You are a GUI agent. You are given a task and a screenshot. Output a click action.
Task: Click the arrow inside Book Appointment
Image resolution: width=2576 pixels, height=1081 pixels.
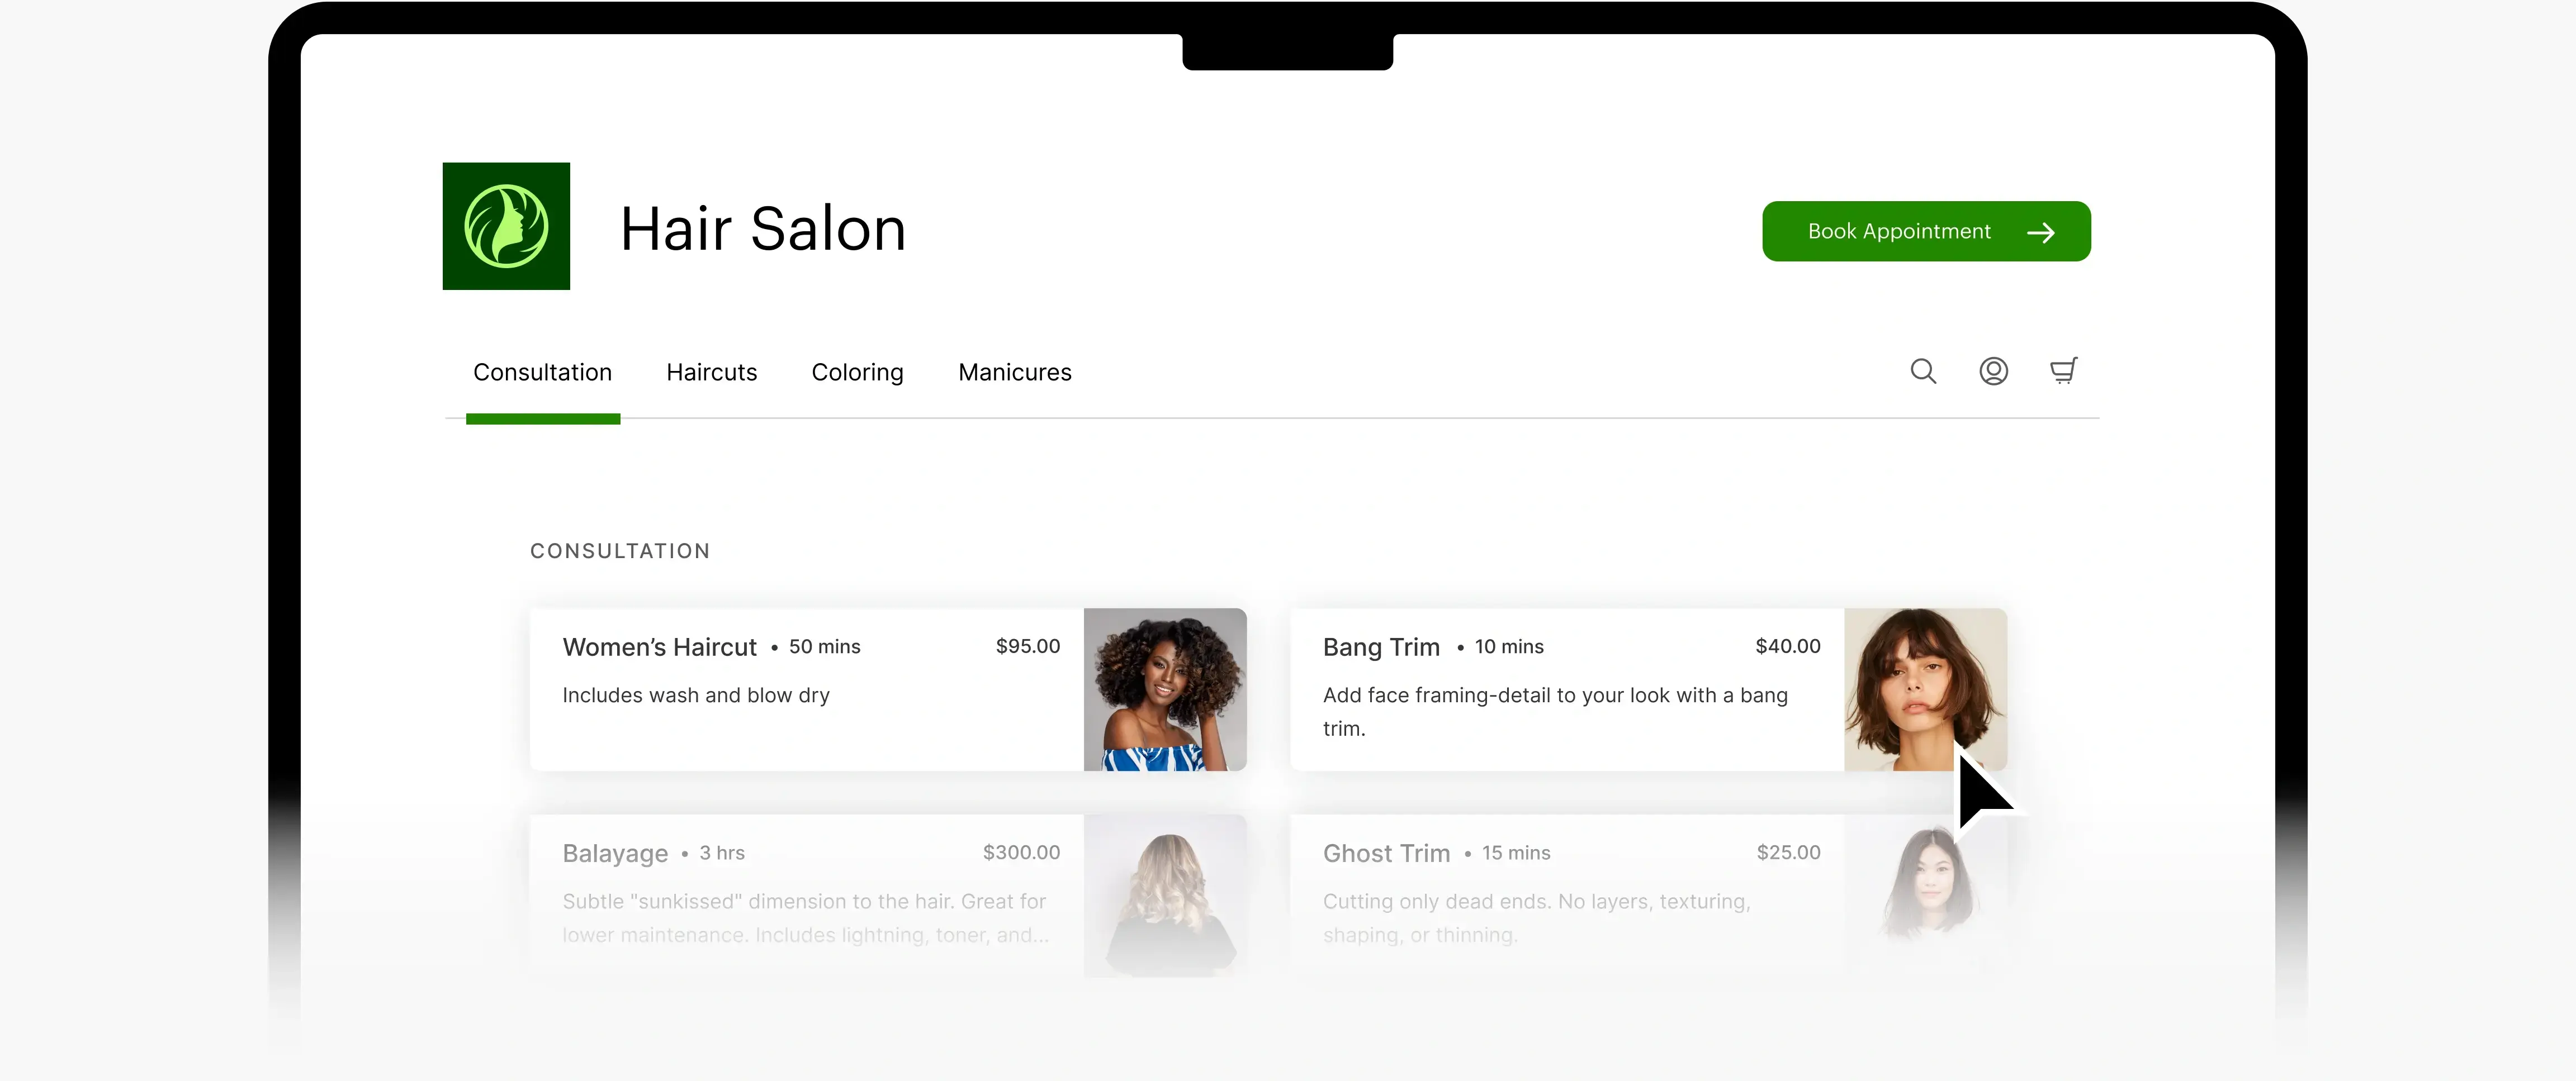tap(2040, 233)
